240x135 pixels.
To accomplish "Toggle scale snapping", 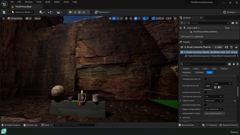I will point(153,18).
